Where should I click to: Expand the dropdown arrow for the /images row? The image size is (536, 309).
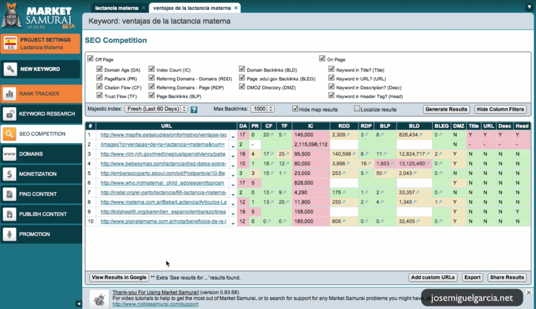coord(233,146)
